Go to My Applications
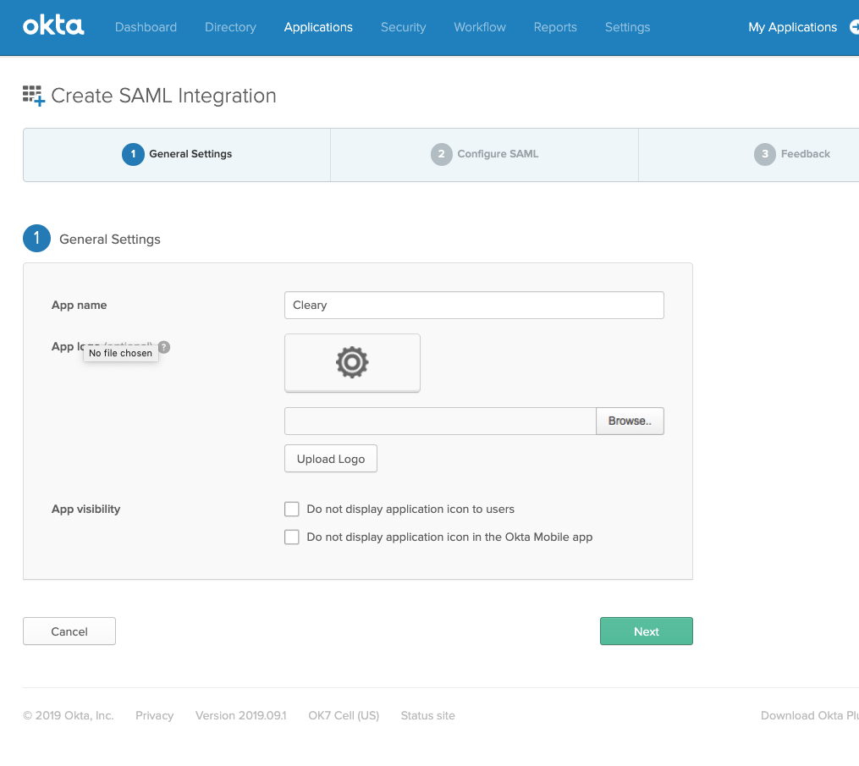 [792, 27]
